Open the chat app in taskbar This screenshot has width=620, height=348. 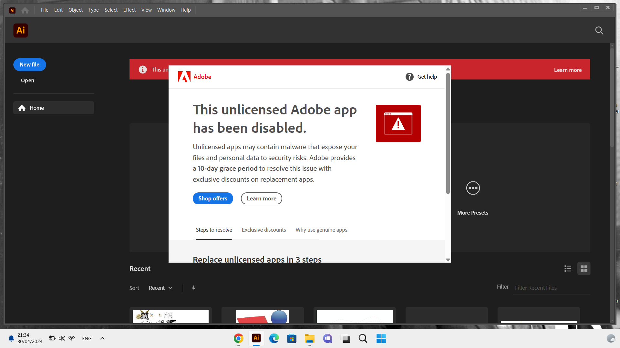328,338
